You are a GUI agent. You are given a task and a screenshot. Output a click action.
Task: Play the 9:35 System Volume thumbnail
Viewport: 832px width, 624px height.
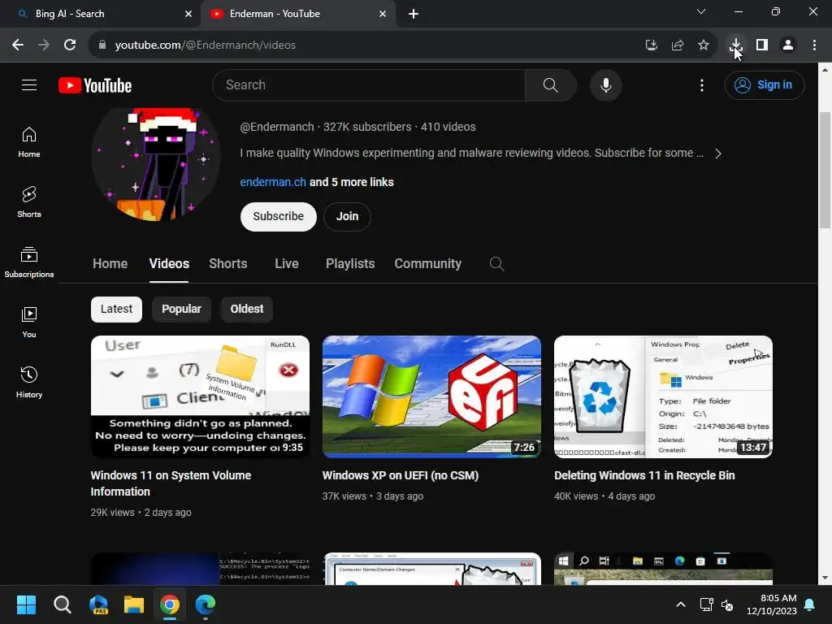[x=200, y=396]
